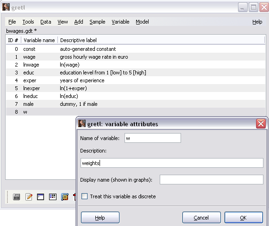Select the lneduc variable row

pos(136,96)
